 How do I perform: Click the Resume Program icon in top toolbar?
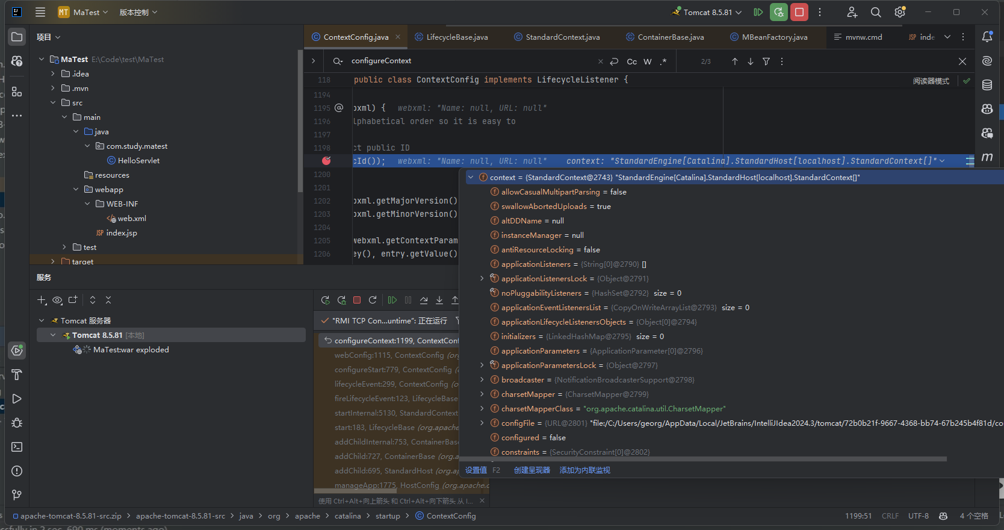tap(758, 12)
